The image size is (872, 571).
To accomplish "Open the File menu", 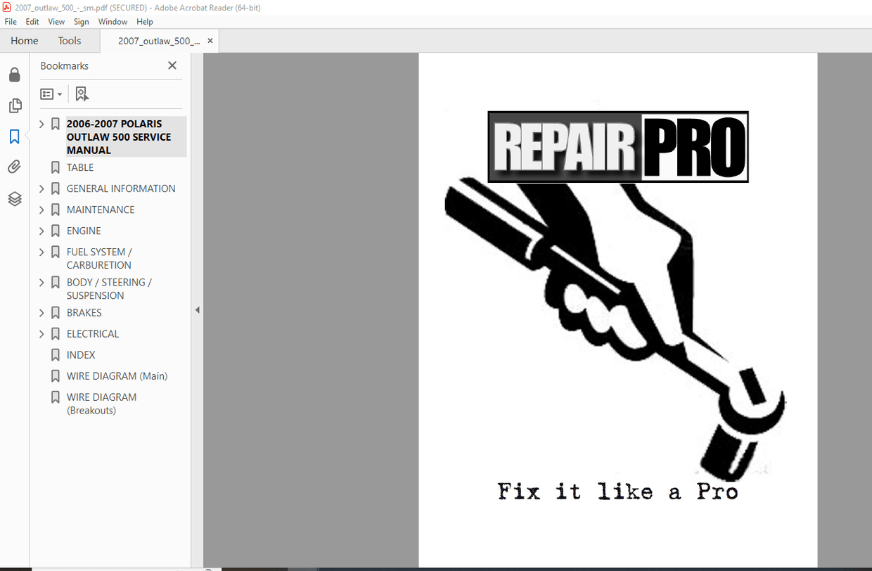I will pos(11,21).
